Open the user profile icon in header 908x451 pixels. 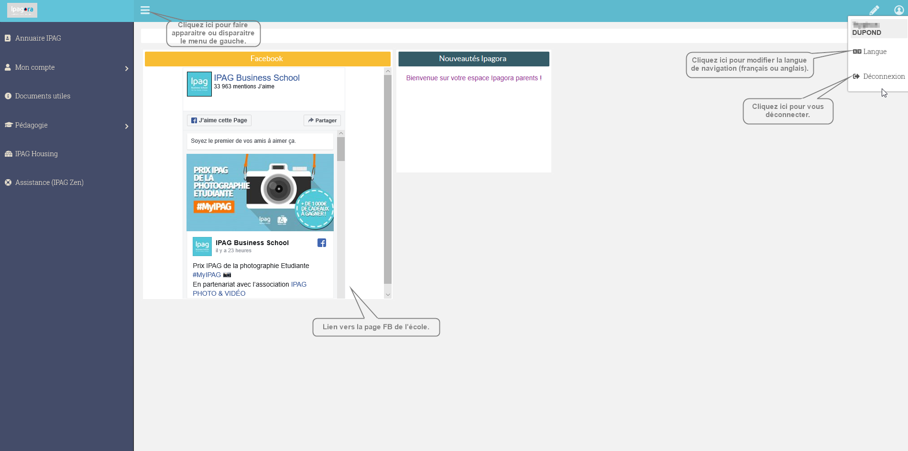coord(899,10)
